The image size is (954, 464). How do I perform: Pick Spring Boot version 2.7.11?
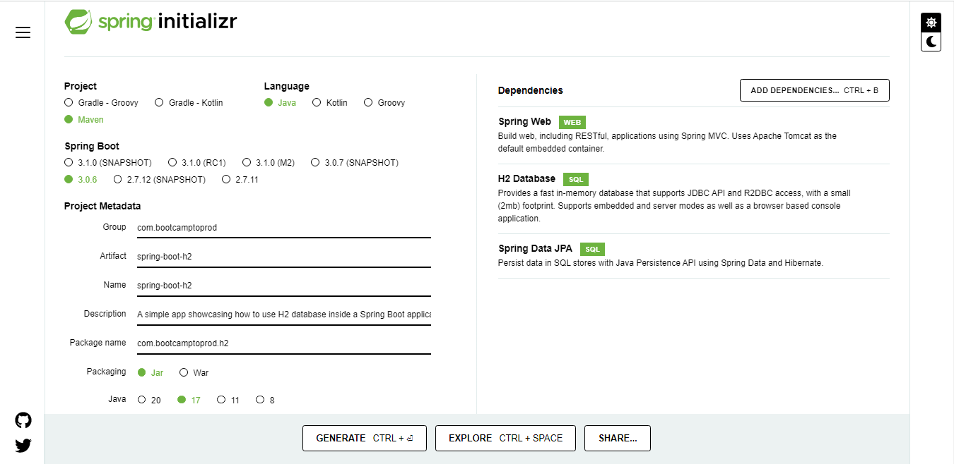click(x=225, y=179)
